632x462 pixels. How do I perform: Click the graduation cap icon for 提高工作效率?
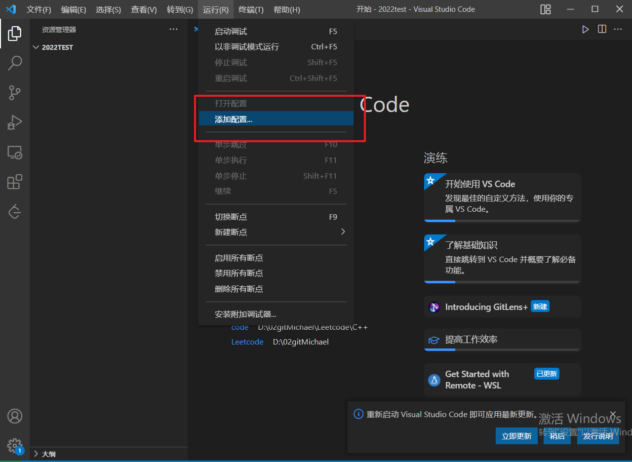[x=434, y=340]
